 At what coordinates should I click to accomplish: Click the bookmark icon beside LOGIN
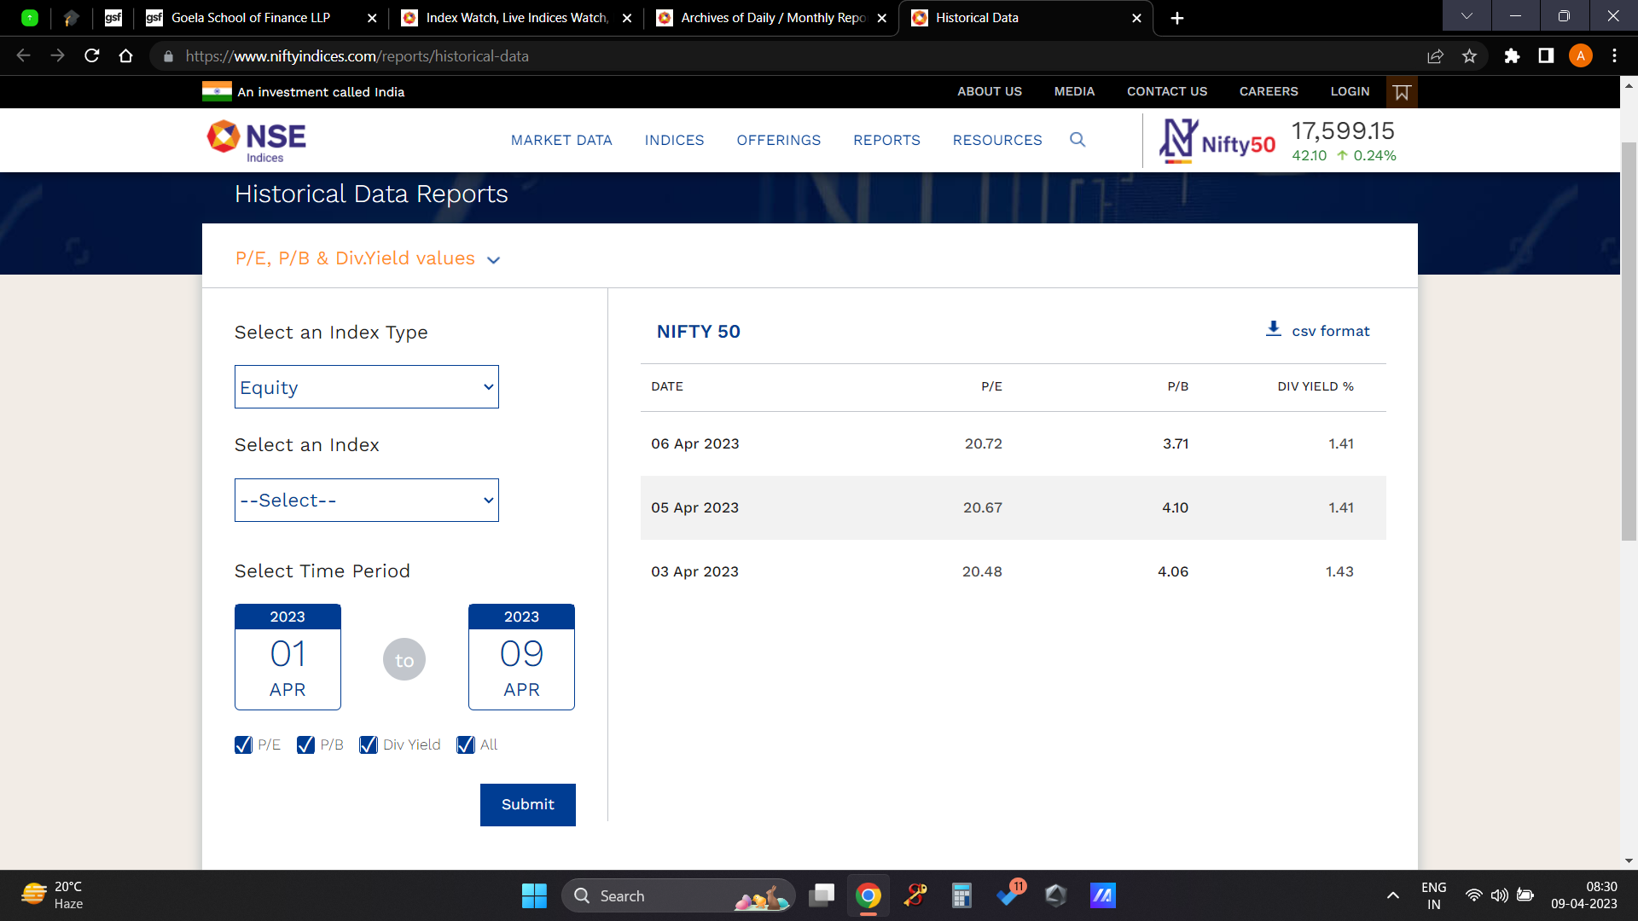tap(1402, 92)
